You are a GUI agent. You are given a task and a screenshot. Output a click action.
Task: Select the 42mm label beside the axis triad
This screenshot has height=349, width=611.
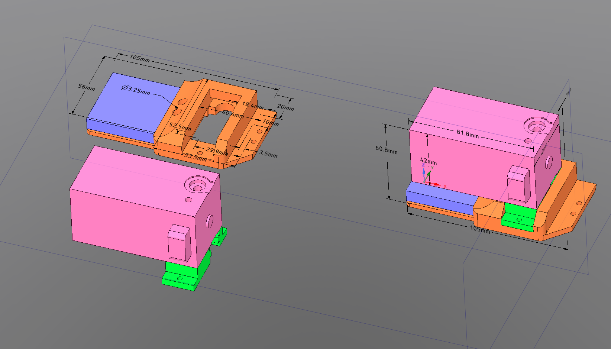429,161
